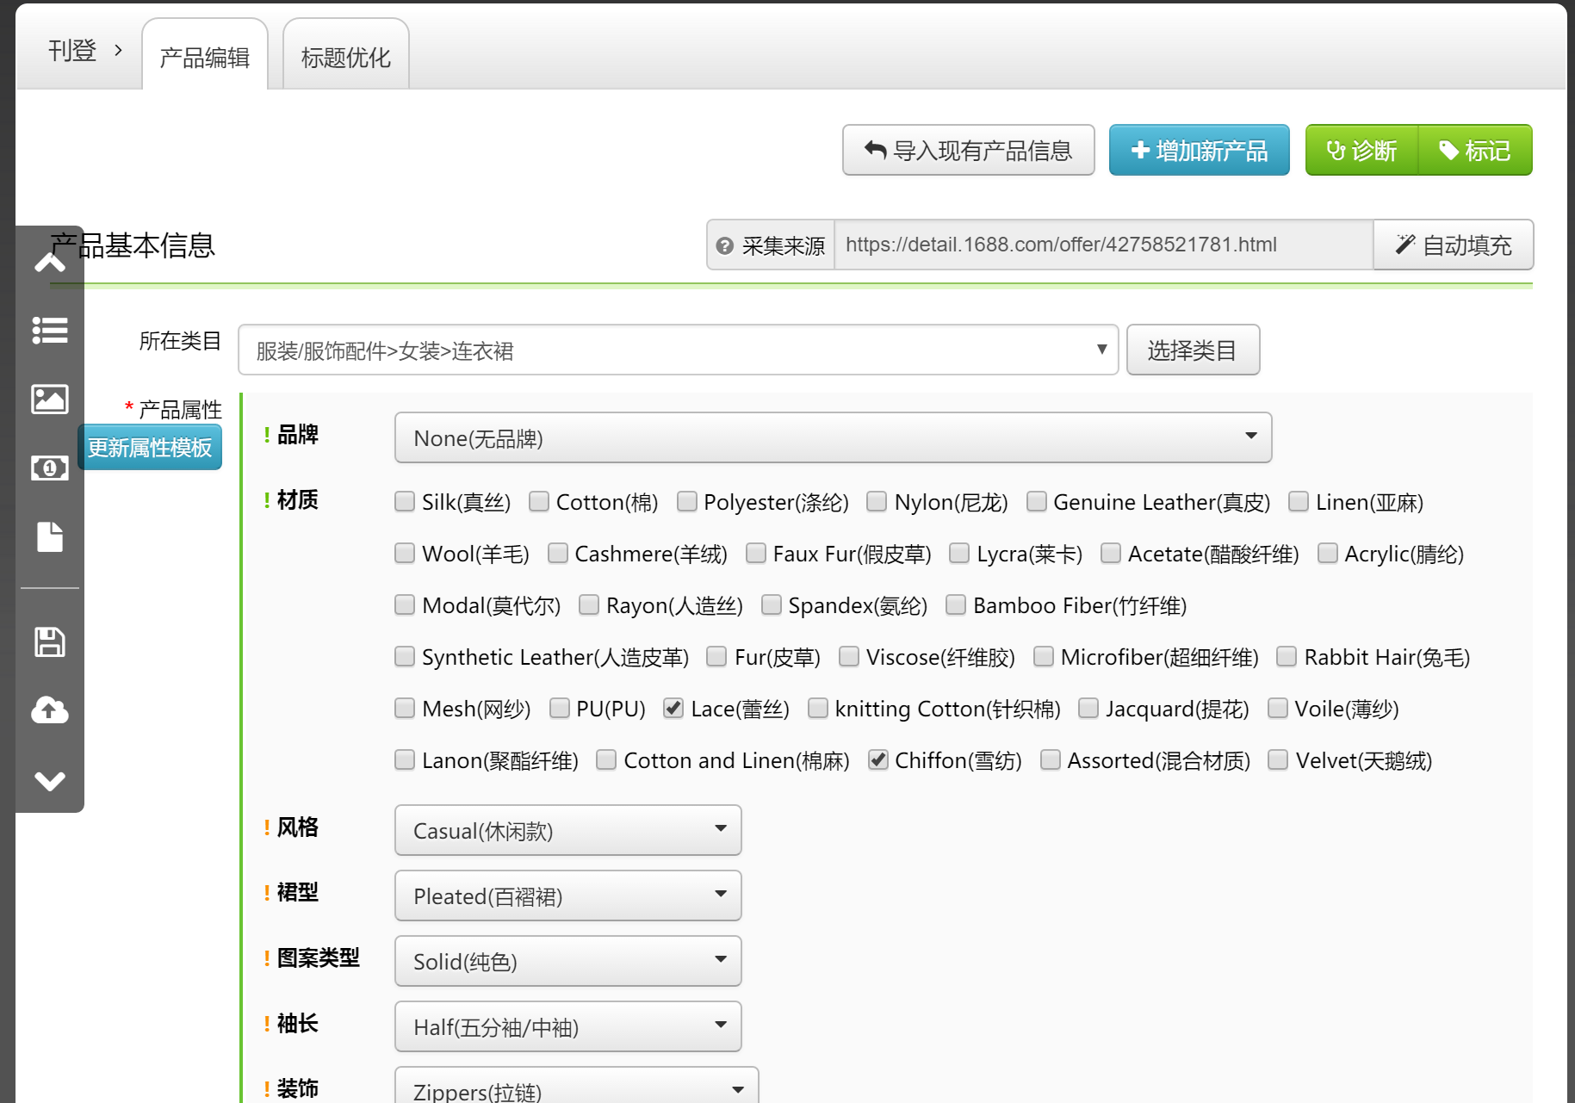This screenshot has height=1103, width=1575.
Task: Tick the Spandex(氨纶) checkbox
Action: (x=772, y=604)
